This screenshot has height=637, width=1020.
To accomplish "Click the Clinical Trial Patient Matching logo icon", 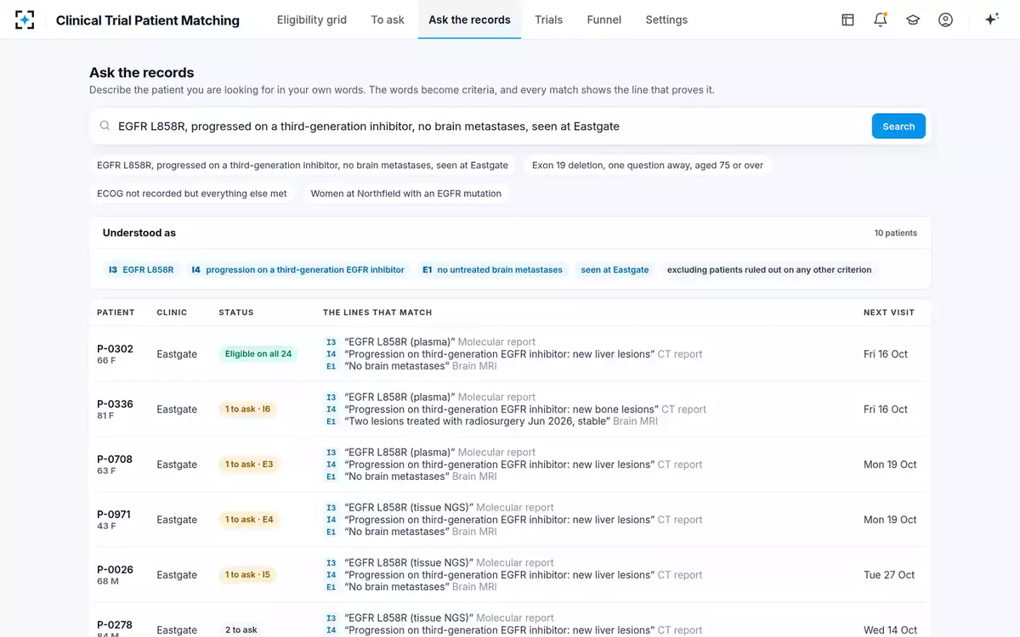I will click(25, 20).
